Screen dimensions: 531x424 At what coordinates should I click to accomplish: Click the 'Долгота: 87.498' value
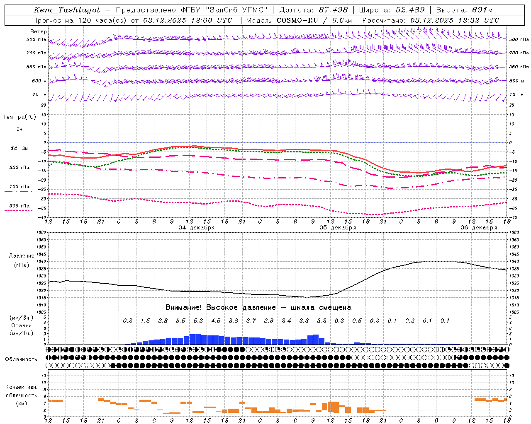[x=314, y=10]
